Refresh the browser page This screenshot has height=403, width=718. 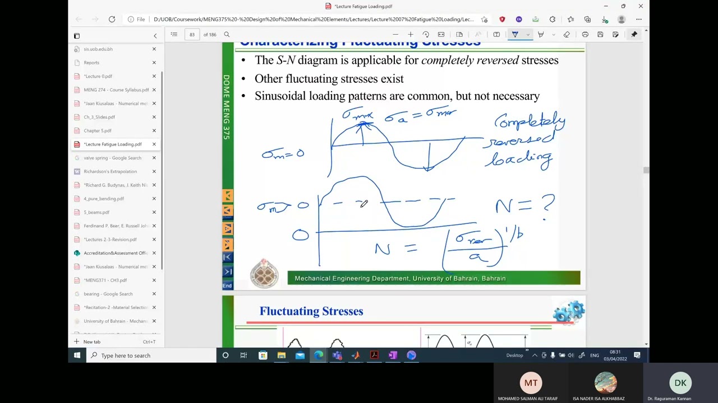coord(112,20)
